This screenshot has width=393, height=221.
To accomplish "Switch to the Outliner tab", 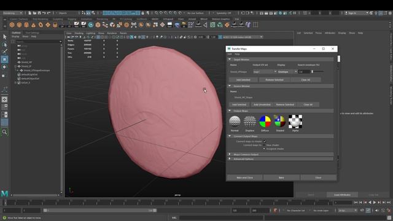I will (17, 33).
